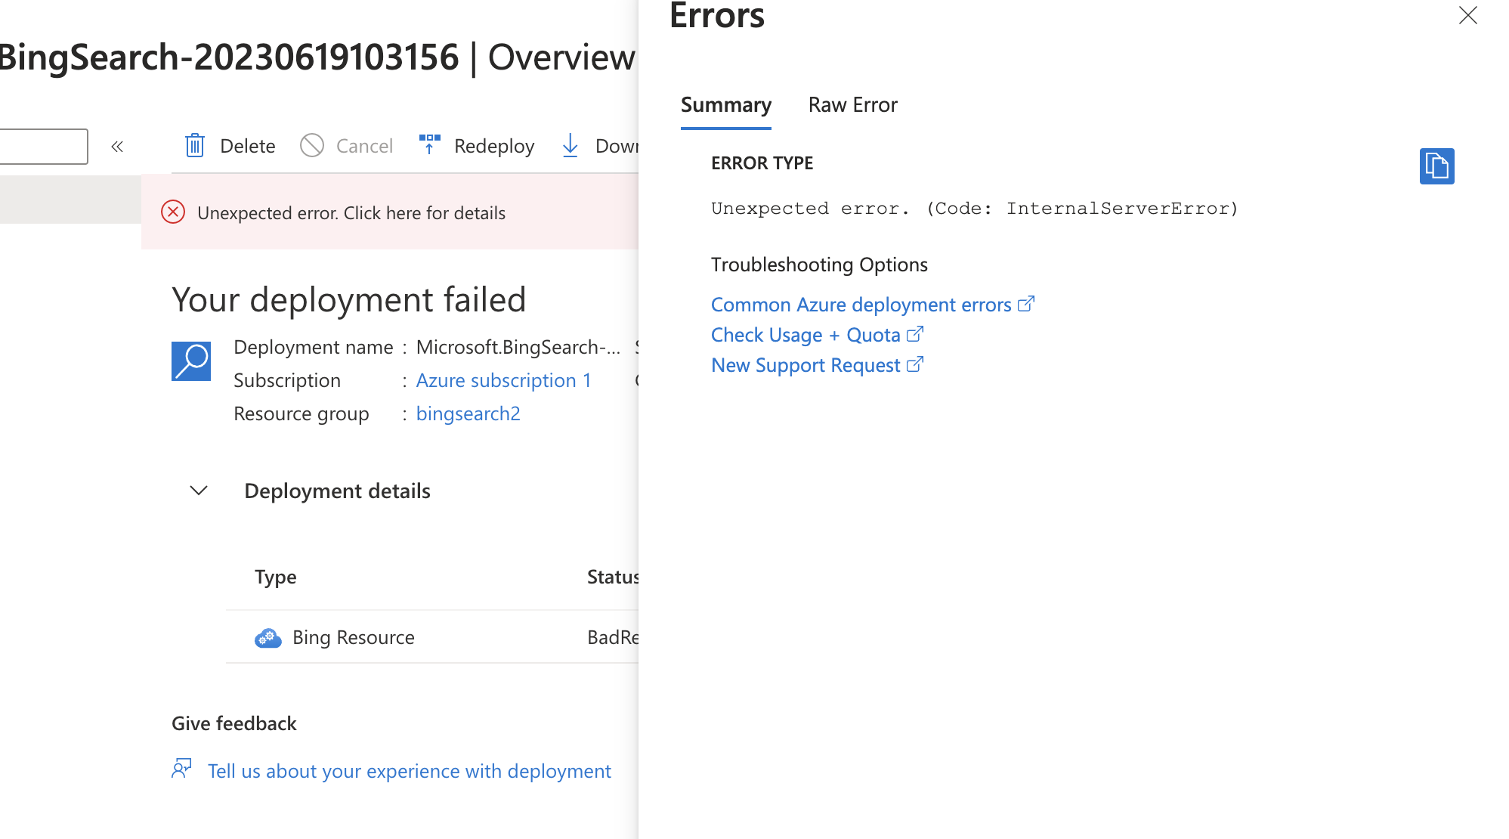Click the Download arrow icon
Image resolution: width=1509 pixels, height=839 pixels.
point(571,145)
